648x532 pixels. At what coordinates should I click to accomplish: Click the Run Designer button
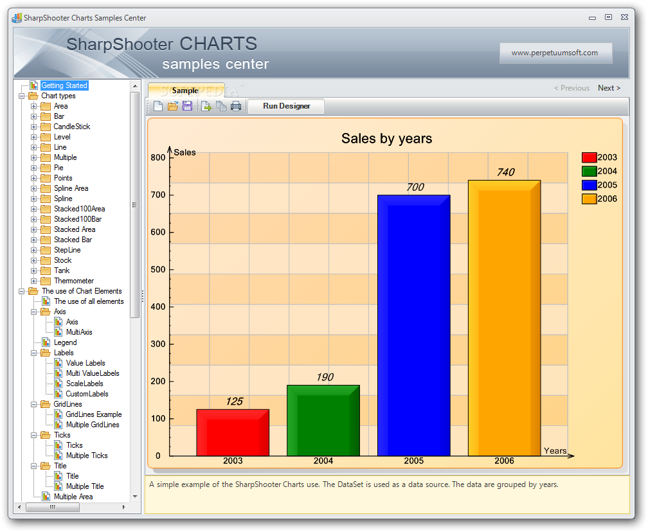pos(287,106)
